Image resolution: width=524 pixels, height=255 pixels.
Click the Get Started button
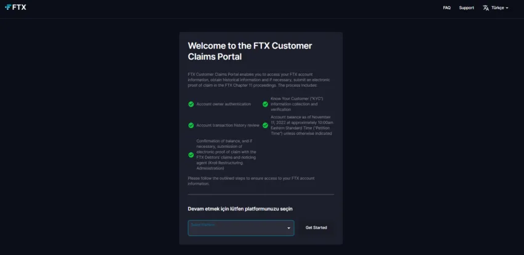(x=316, y=228)
